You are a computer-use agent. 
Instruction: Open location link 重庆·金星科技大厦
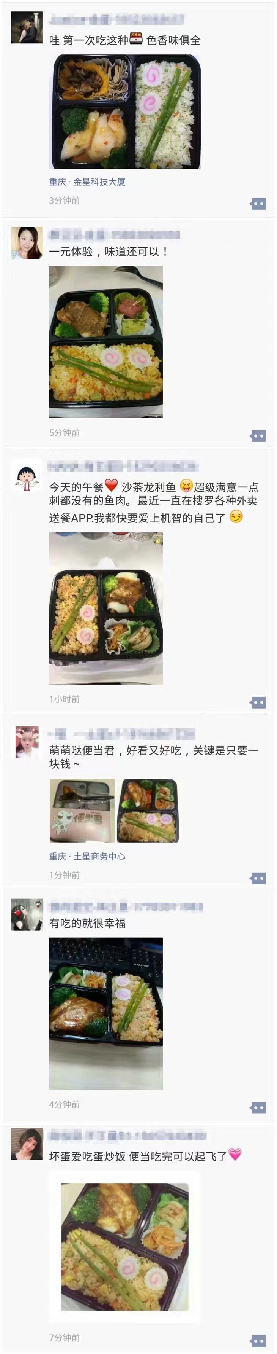coord(87,182)
